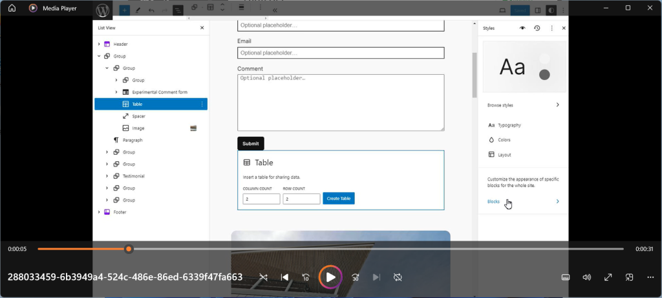
Task: Toggle repeat mode in Media Player
Action: 398,277
